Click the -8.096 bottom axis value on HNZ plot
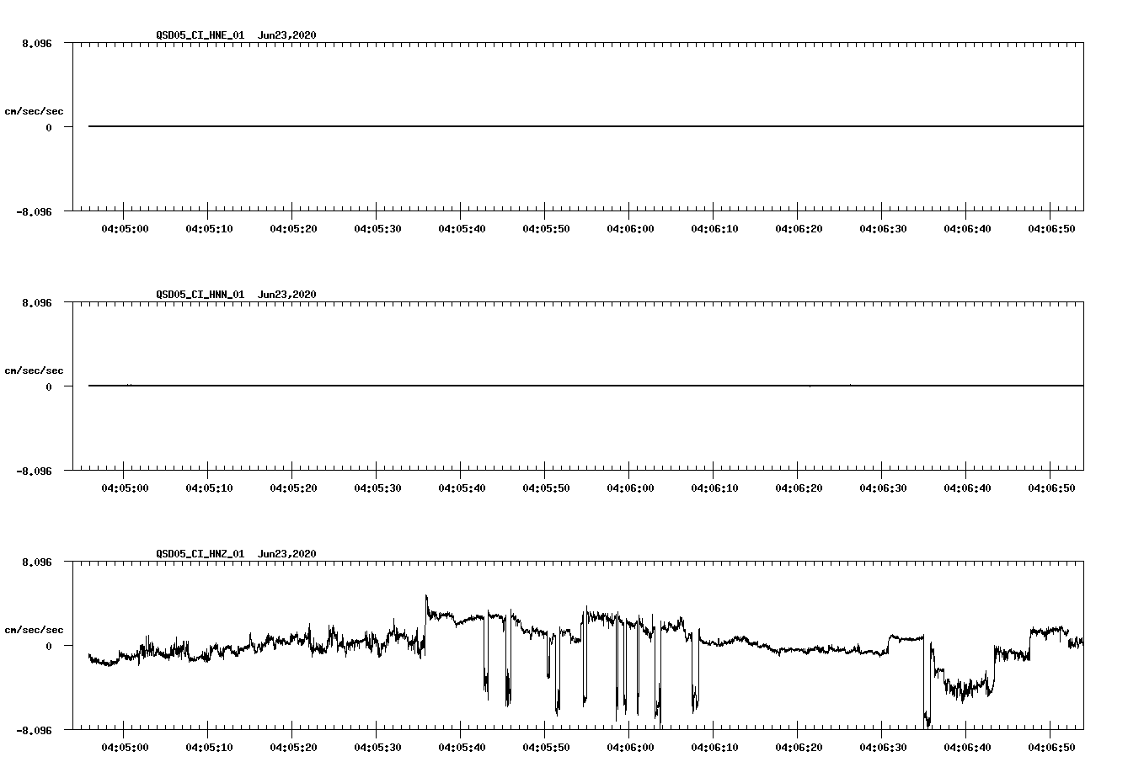The image size is (1144, 778). click(34, 731)
